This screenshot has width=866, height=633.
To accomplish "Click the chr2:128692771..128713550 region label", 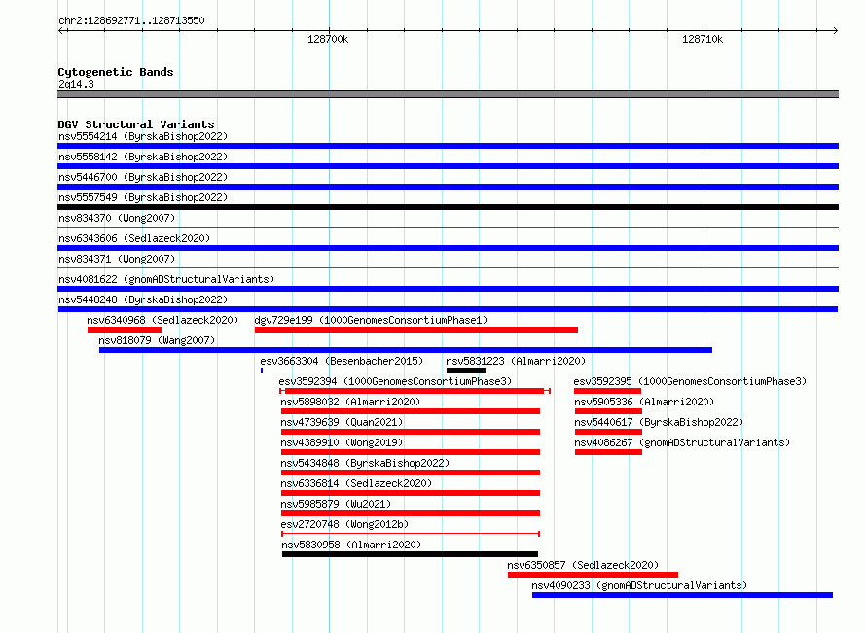I will click(x=131, y=20).
